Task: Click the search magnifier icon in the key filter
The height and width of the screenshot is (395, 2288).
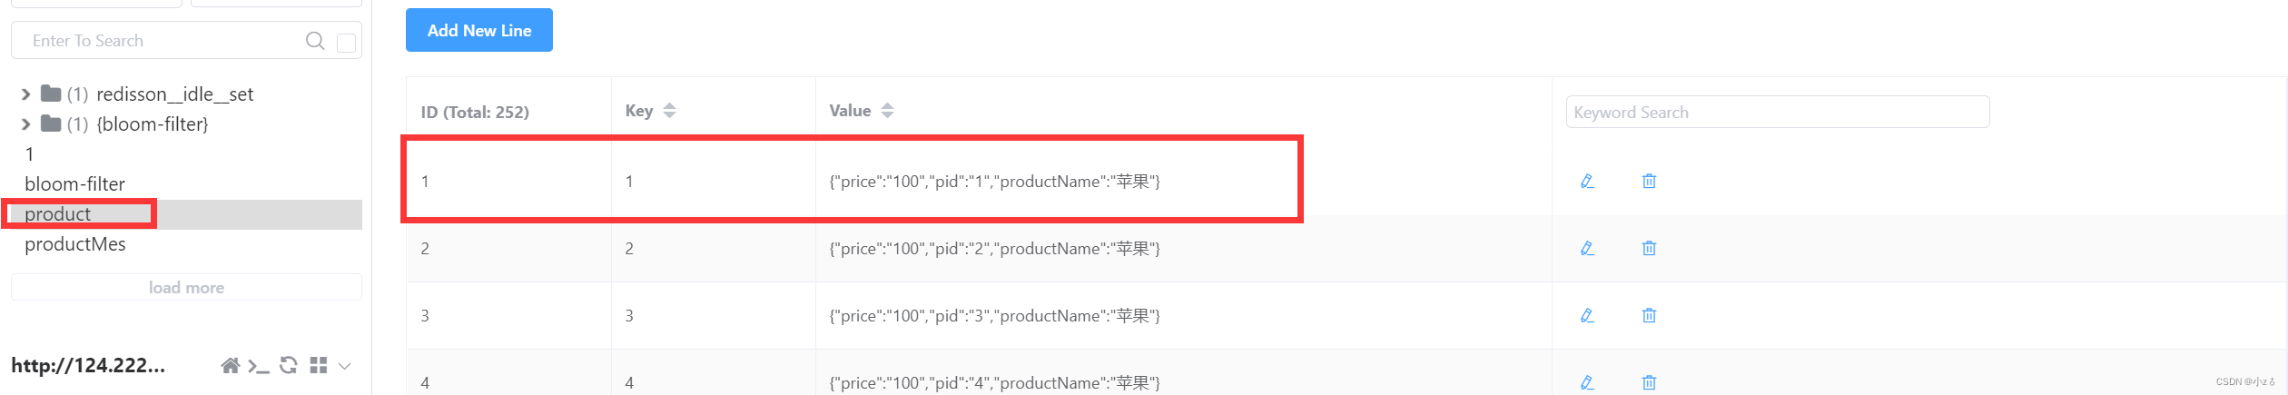Action: 315,41
